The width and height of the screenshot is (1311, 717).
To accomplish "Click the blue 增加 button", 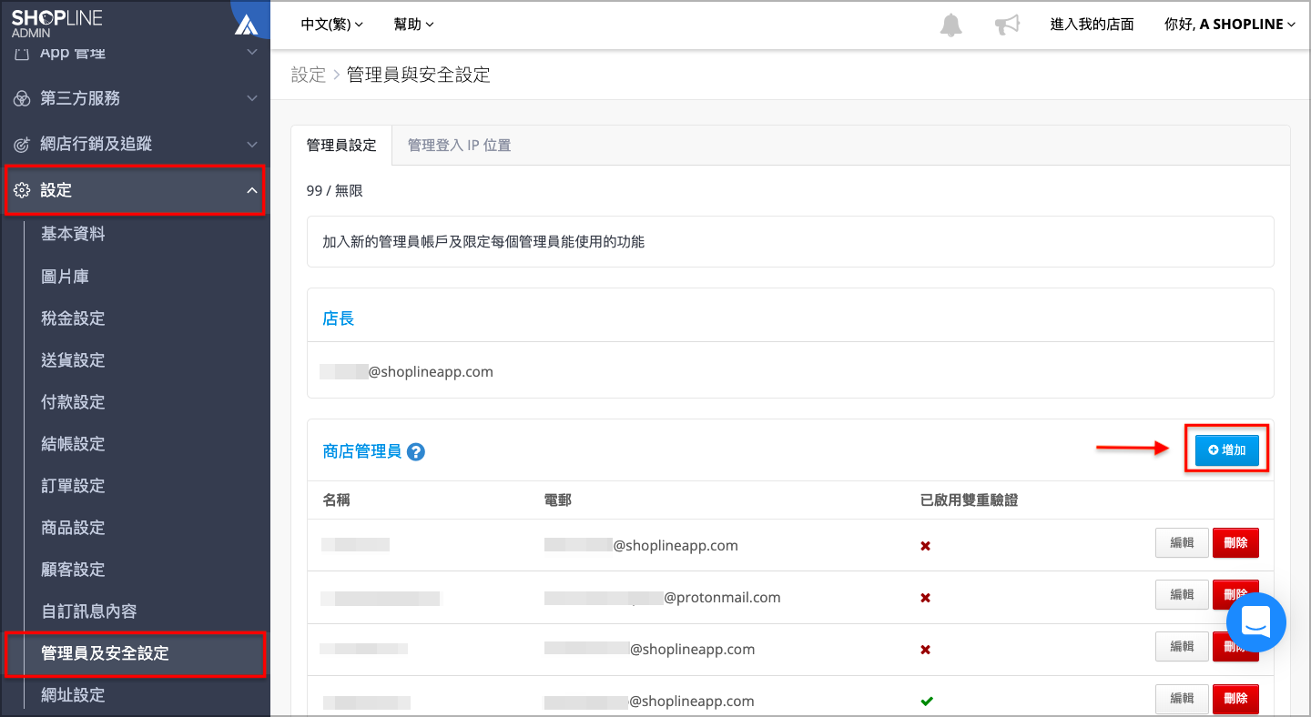I will click(1226, 450).
